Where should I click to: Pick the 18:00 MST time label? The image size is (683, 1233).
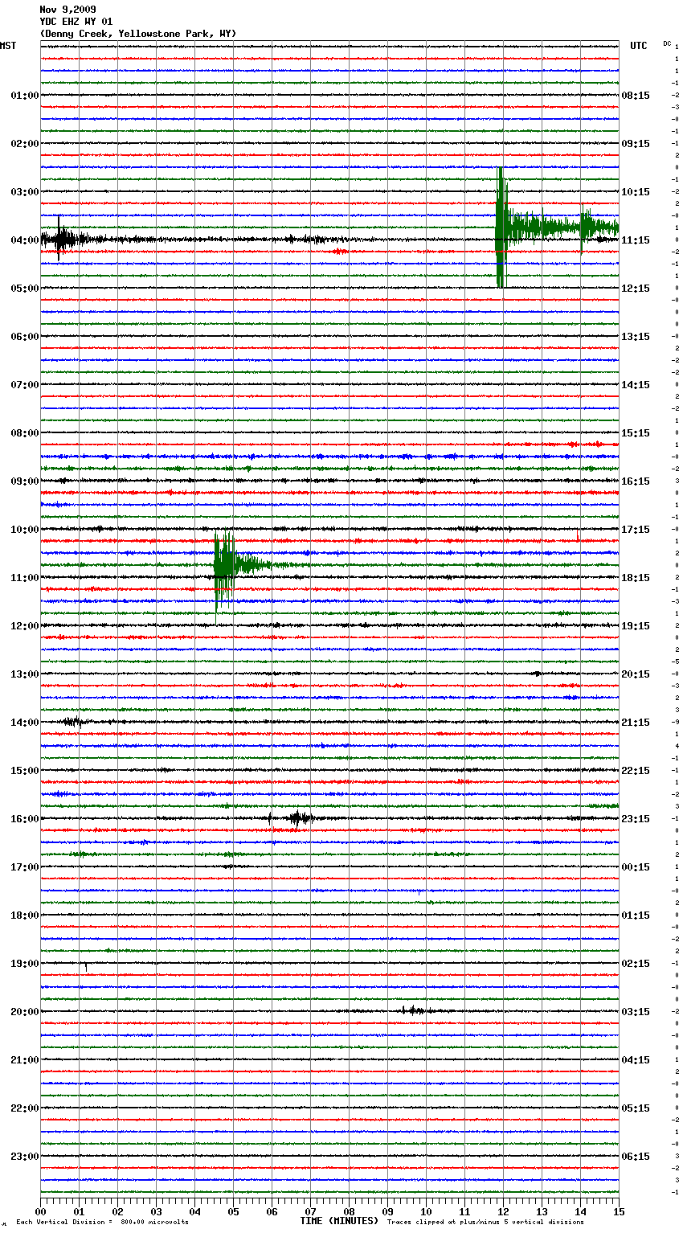pyautogui.click(x=25, y=916)
